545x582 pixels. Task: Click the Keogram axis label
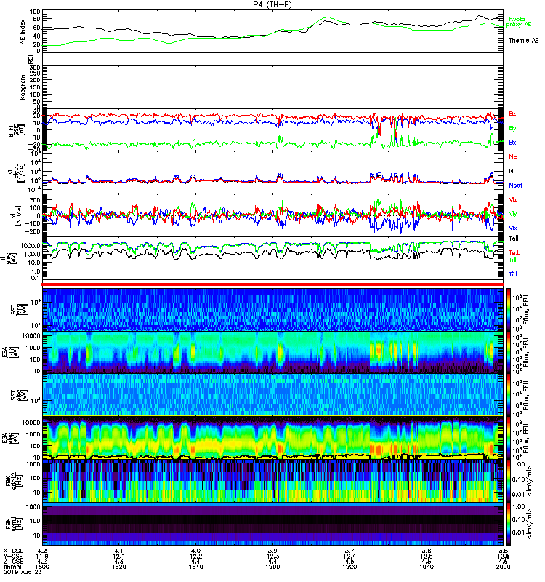tap(23, 87)
